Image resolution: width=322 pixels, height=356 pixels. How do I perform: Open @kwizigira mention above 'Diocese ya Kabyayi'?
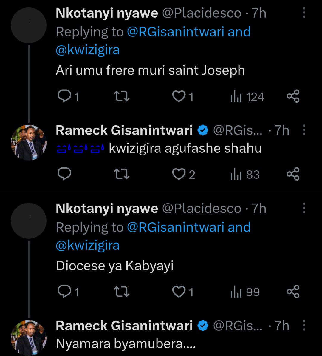88,245
